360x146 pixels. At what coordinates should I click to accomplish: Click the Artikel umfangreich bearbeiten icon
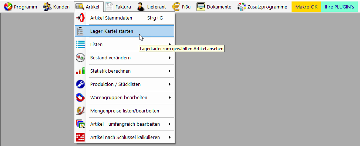(x=80, y=124)
